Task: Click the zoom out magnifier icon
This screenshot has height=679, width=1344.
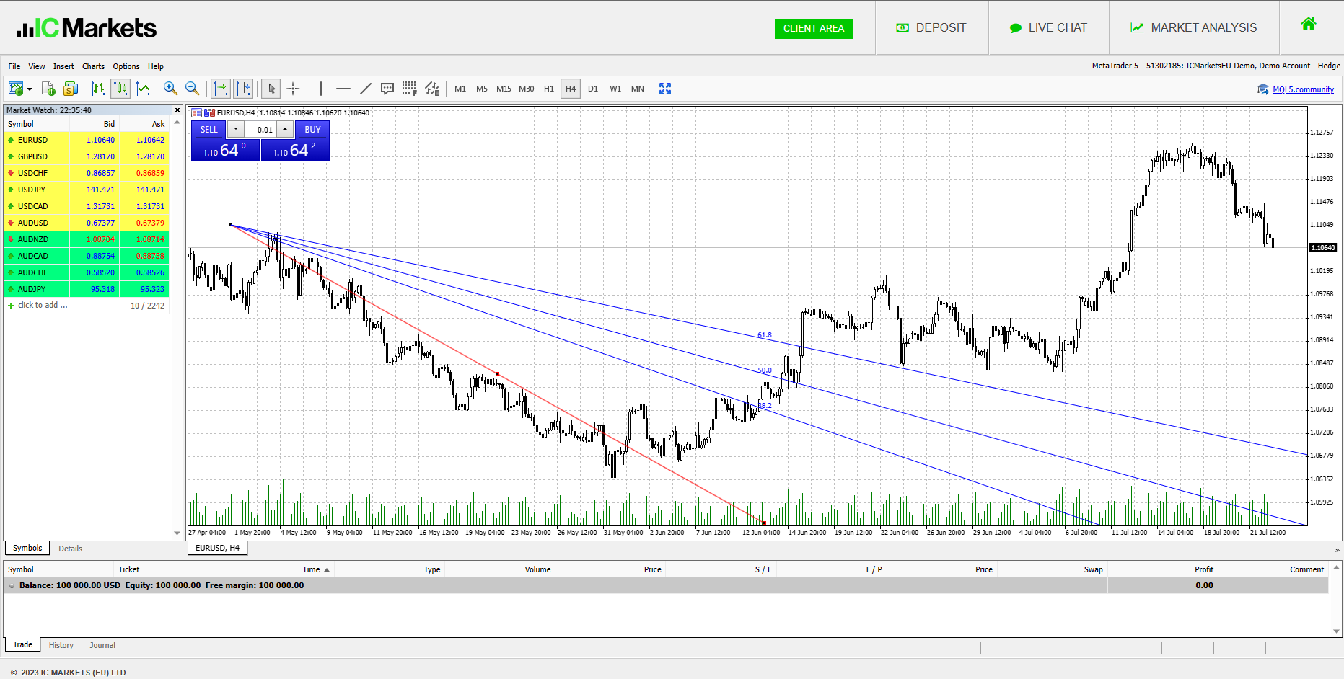Action: pos(192,89)
